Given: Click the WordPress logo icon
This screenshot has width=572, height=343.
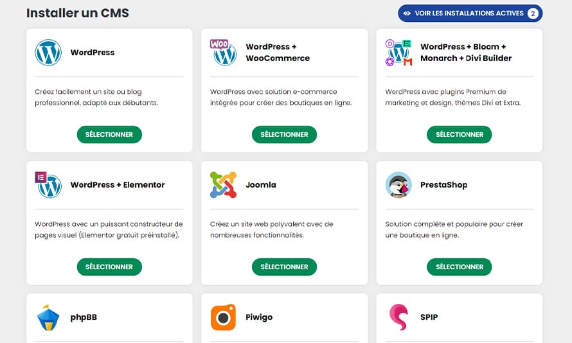Looking at the screenshot, I should tap(48, 53).
